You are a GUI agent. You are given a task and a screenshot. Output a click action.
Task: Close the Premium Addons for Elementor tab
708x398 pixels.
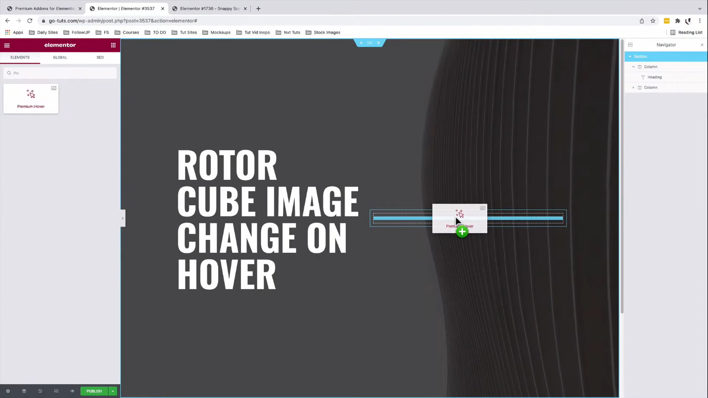80,9
